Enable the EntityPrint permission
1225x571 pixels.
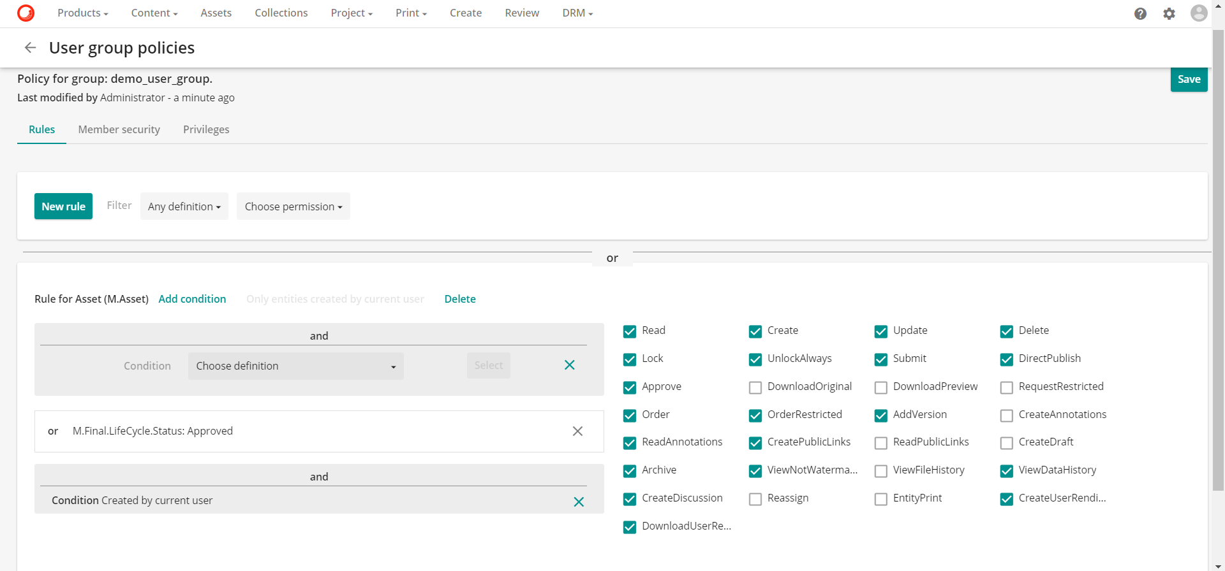click(881, 499)
